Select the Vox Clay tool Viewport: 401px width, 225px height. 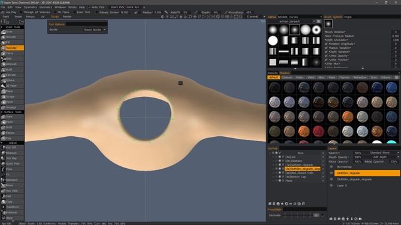(13, 47)
